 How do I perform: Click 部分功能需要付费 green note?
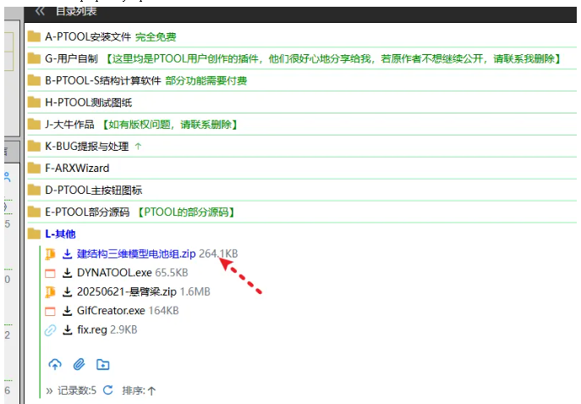pyautogui.click(x=206, y=80)
